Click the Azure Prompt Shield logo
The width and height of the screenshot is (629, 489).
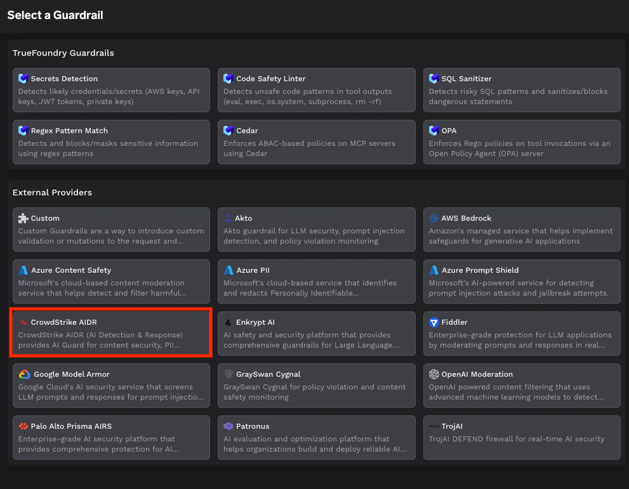pos(434,270)
